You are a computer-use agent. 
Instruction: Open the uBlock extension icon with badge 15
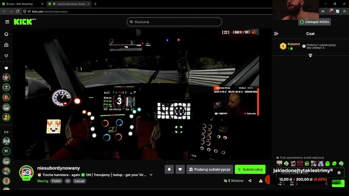point(330,11)
